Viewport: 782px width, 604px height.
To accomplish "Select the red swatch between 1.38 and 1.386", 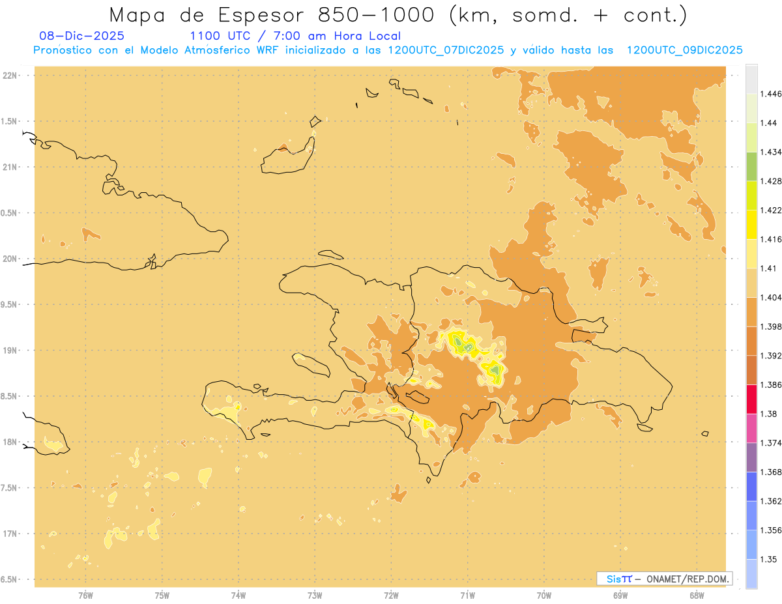I will 751,399.
